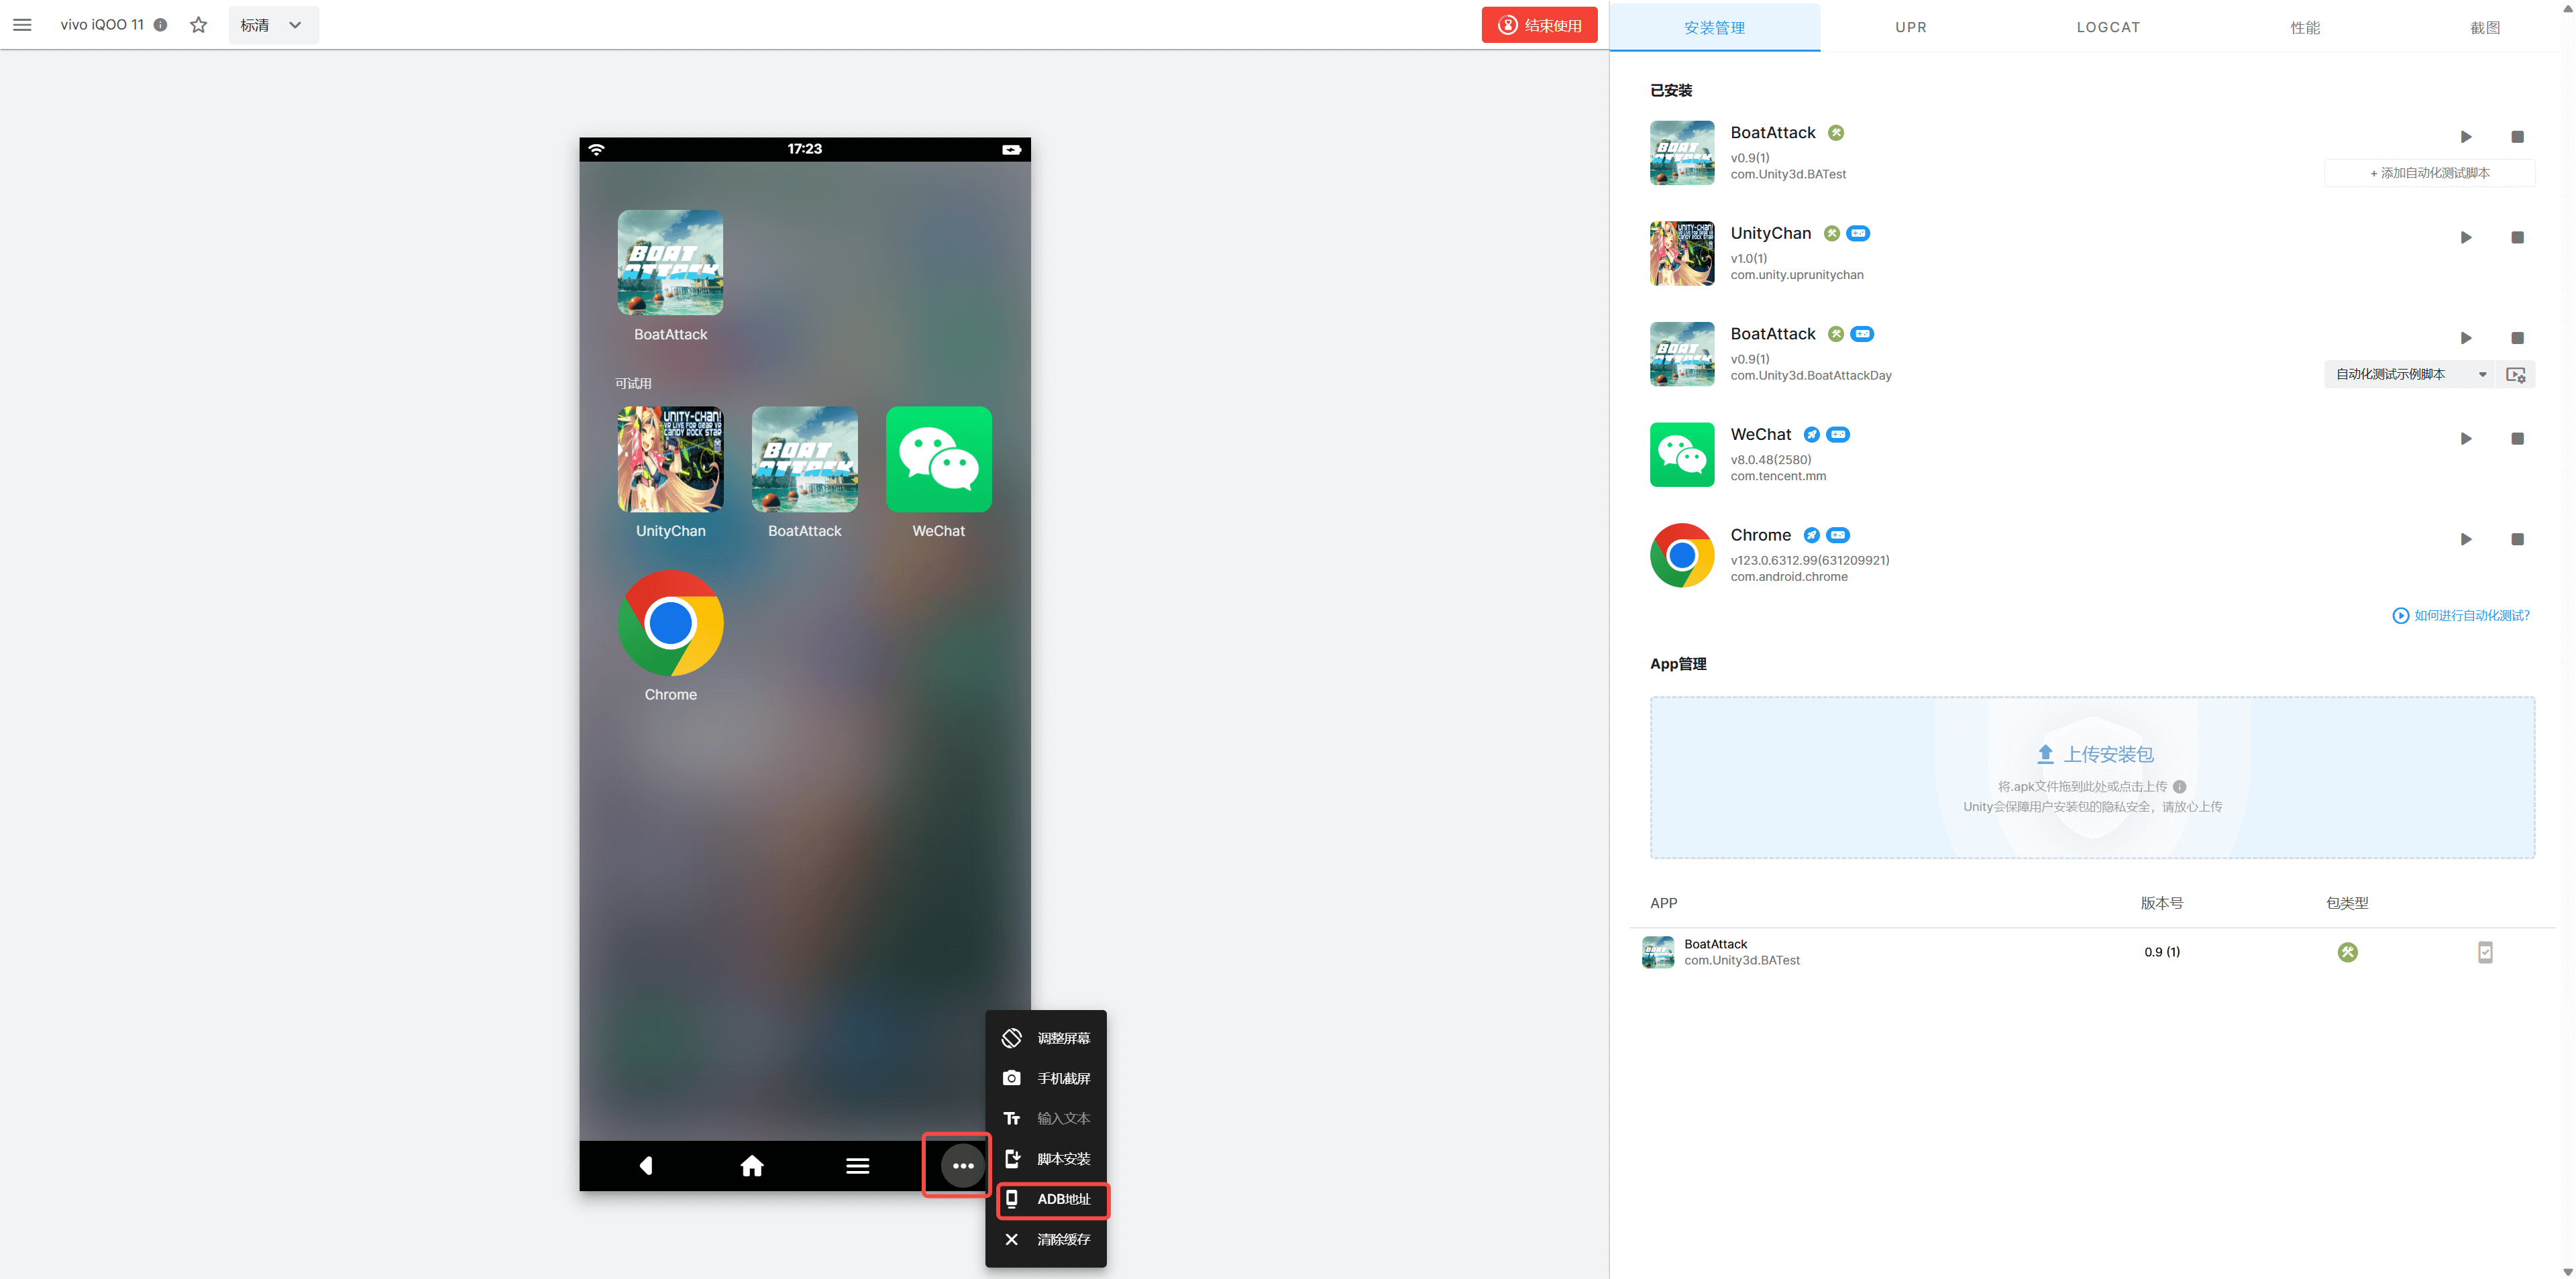This screenshot has height=1279, width=2576.
Task: Open the phone recent apps icon
Action: (857, 1165)
